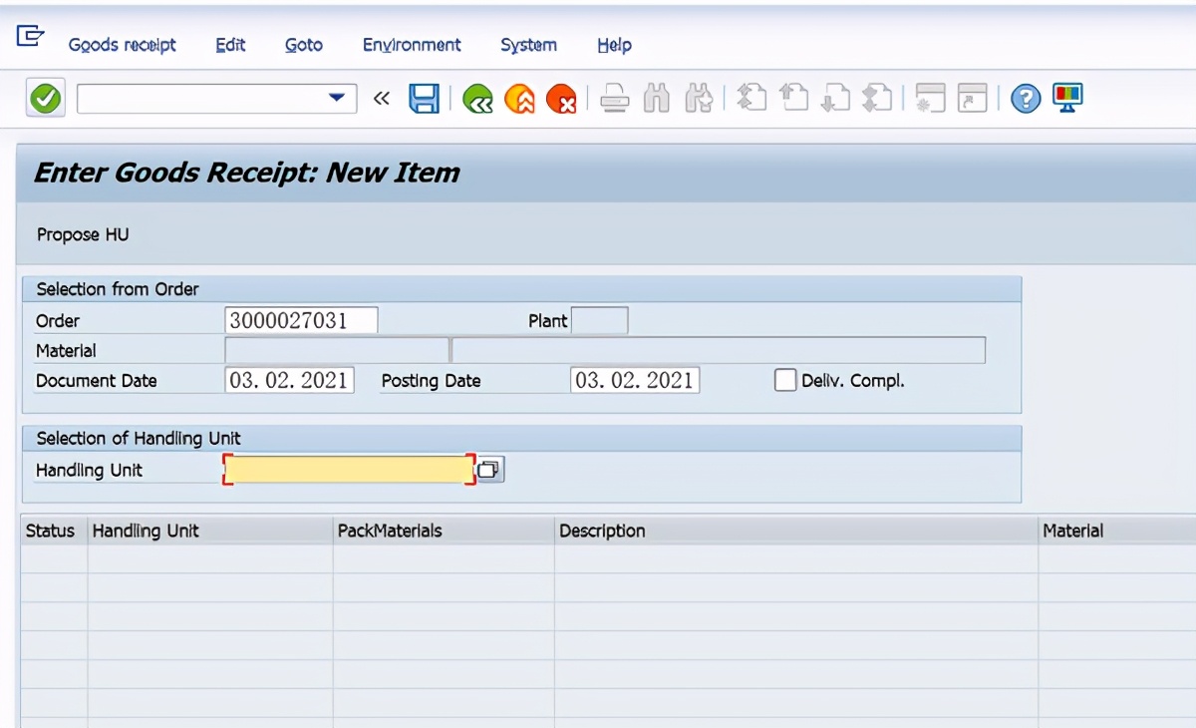
Task: Click the Customize Local Layout monitor icon
Action: pyautogui.click(x=1067, y=98)
